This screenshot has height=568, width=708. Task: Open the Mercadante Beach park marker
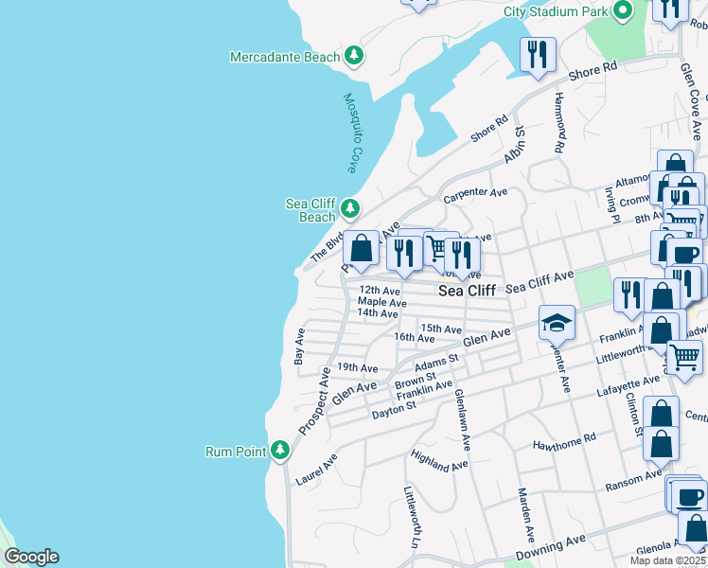[354, 56]
